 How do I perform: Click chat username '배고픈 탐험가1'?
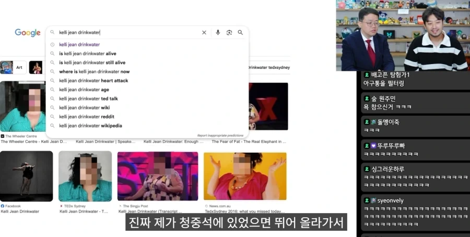(x=390, y=74)
